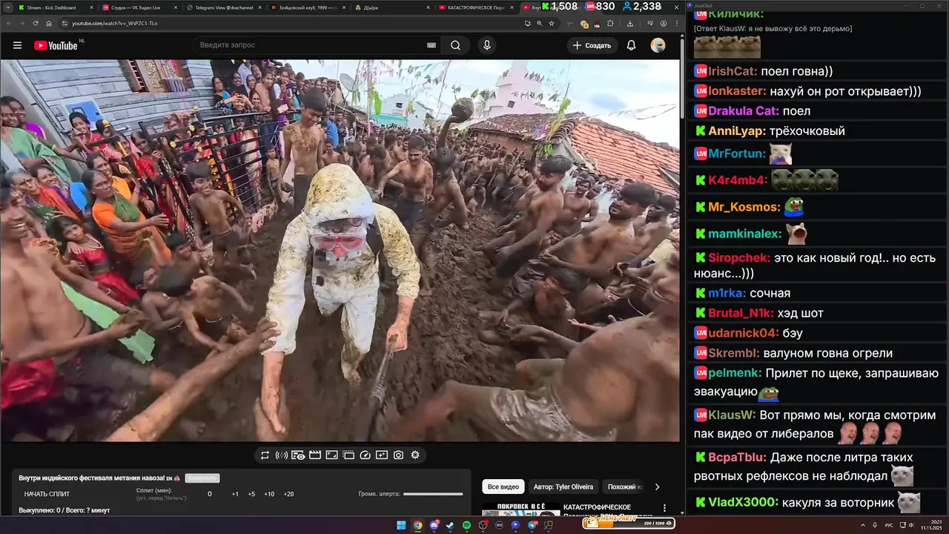The width and height of the screenshot is (949, 534).
Task: Switch to Студия — VK Видео Live tab
Action: click(139, 7)
